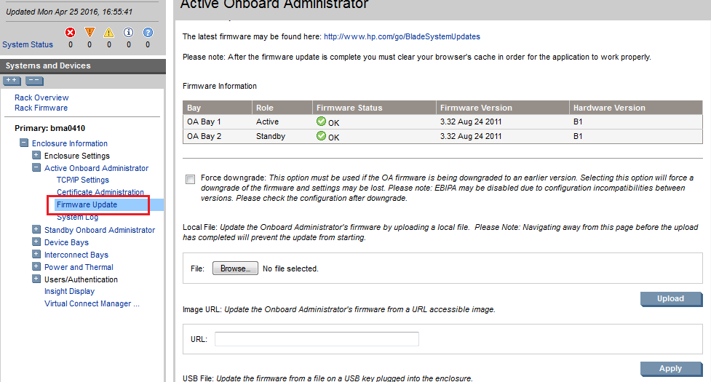711x382 pixels.
Task: Click the blue unknown question mark icon
Action: [148, 32]
